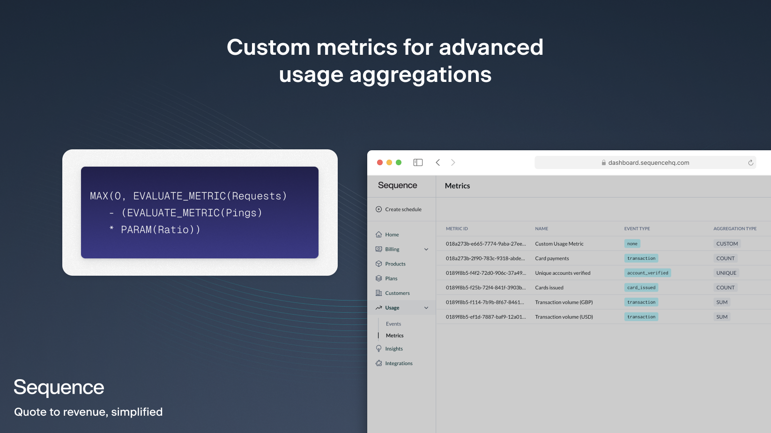Click the COUNT badge for Card payments
The height and width of the screenshot is (433, 771).
pos(726,258)
